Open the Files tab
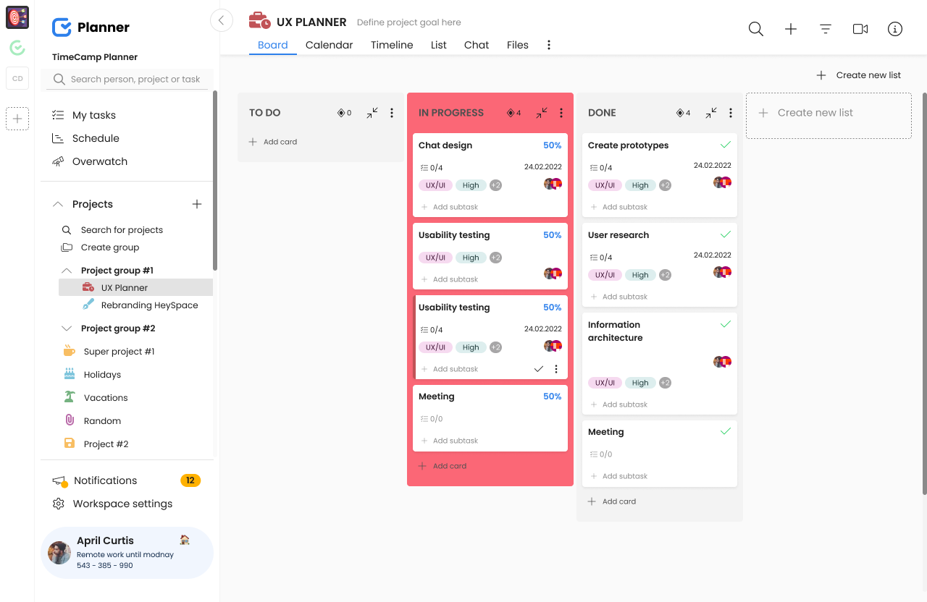Screen dimensions: 927x602 click(x=518, y=45)
